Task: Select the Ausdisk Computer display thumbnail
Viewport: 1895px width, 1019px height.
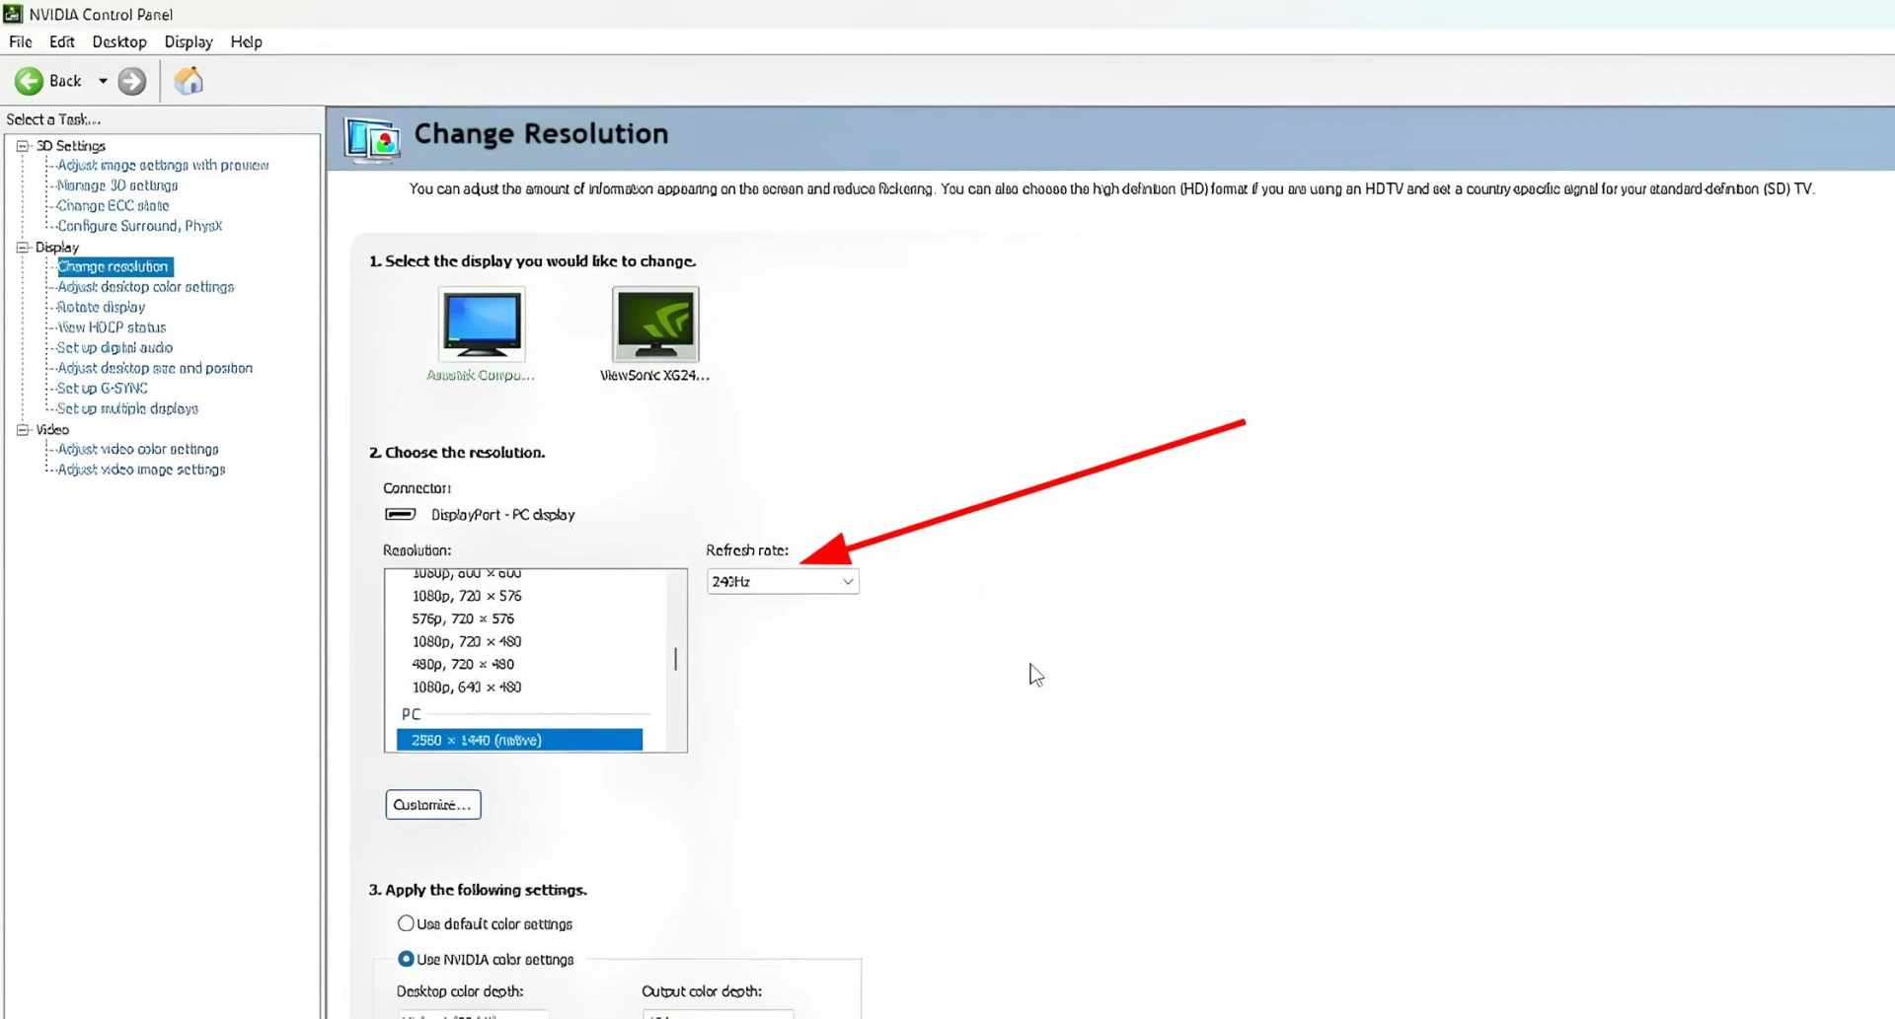Action: pyautogui.click(x=482, y=325)
